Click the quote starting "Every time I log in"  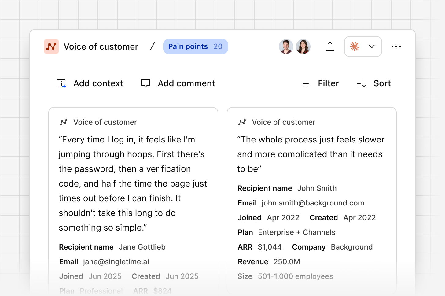133,183
